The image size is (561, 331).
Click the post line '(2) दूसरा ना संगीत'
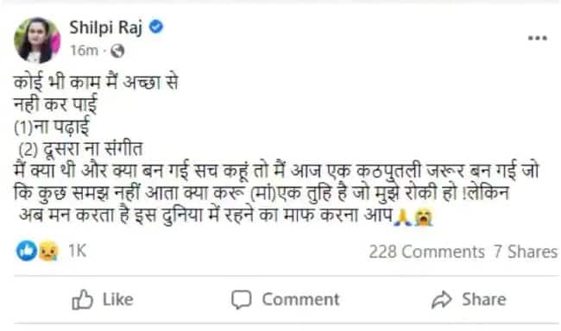81,149
